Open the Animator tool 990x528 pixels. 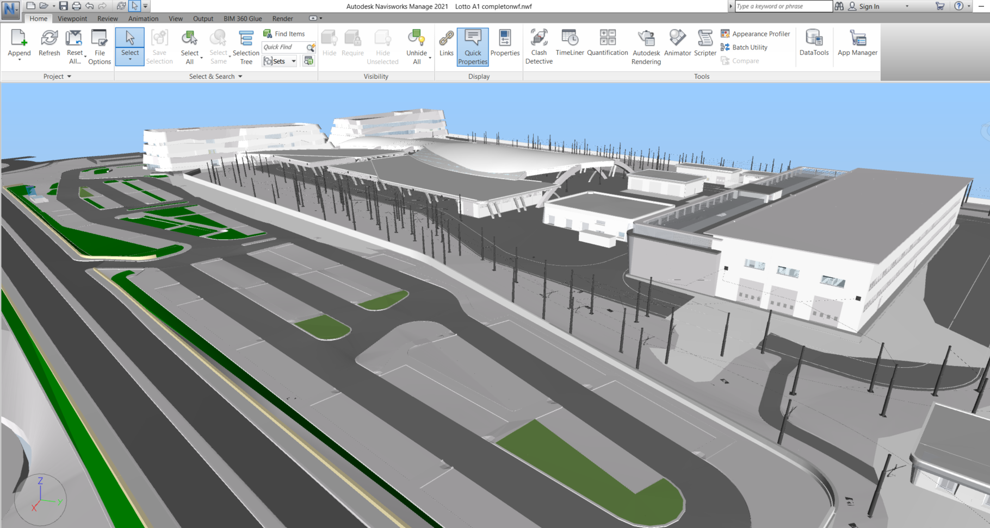(677, 43)
